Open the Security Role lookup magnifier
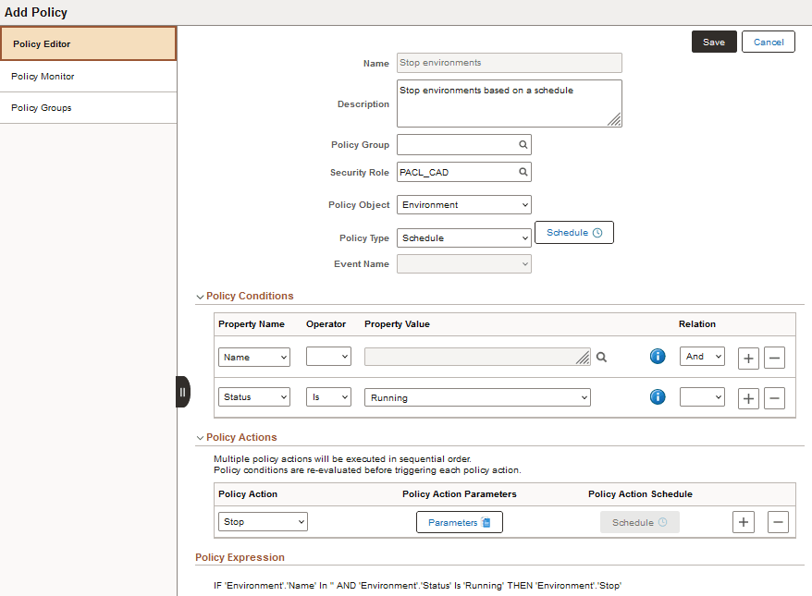This screenshot has height=596, width=812. 523,171
